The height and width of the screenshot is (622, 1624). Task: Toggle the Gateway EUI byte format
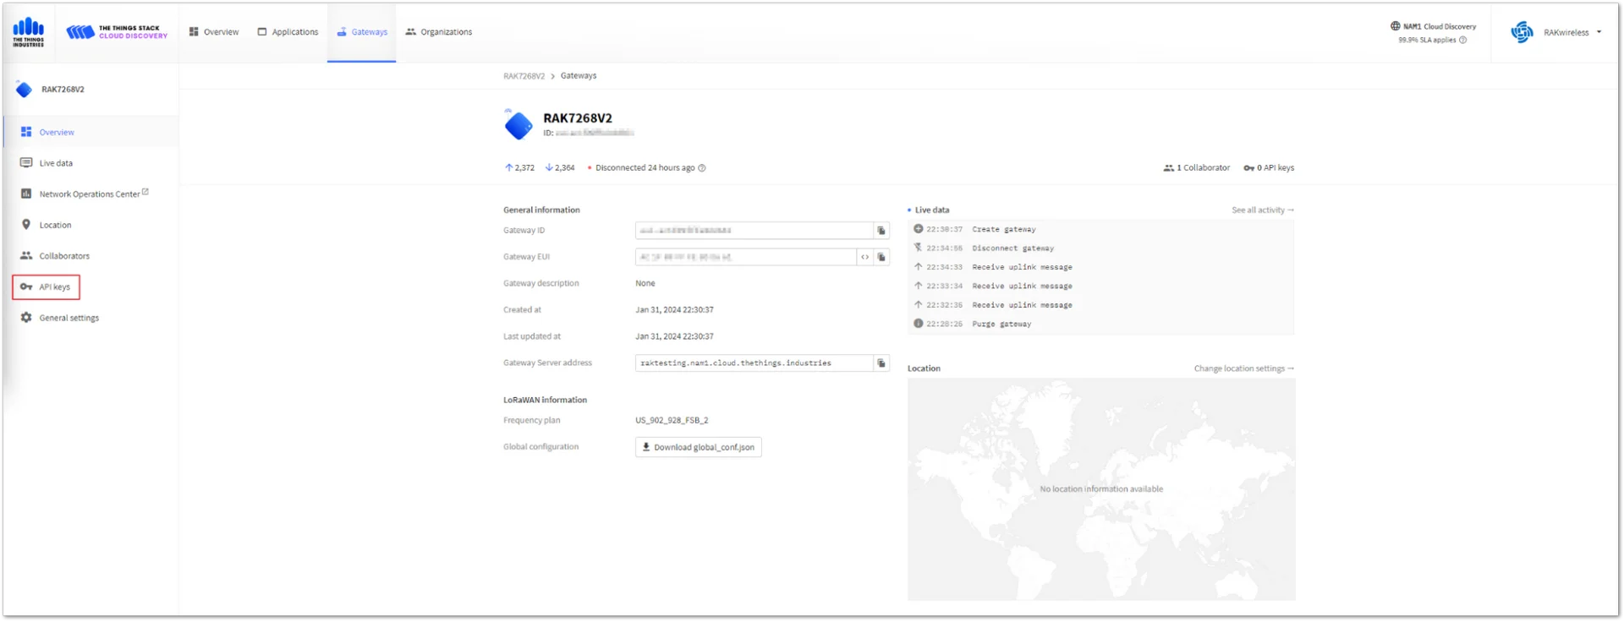click(864, 257)
